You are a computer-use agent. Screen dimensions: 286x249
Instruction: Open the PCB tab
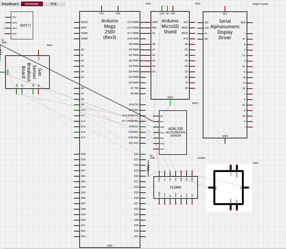[x=54, y=4]
